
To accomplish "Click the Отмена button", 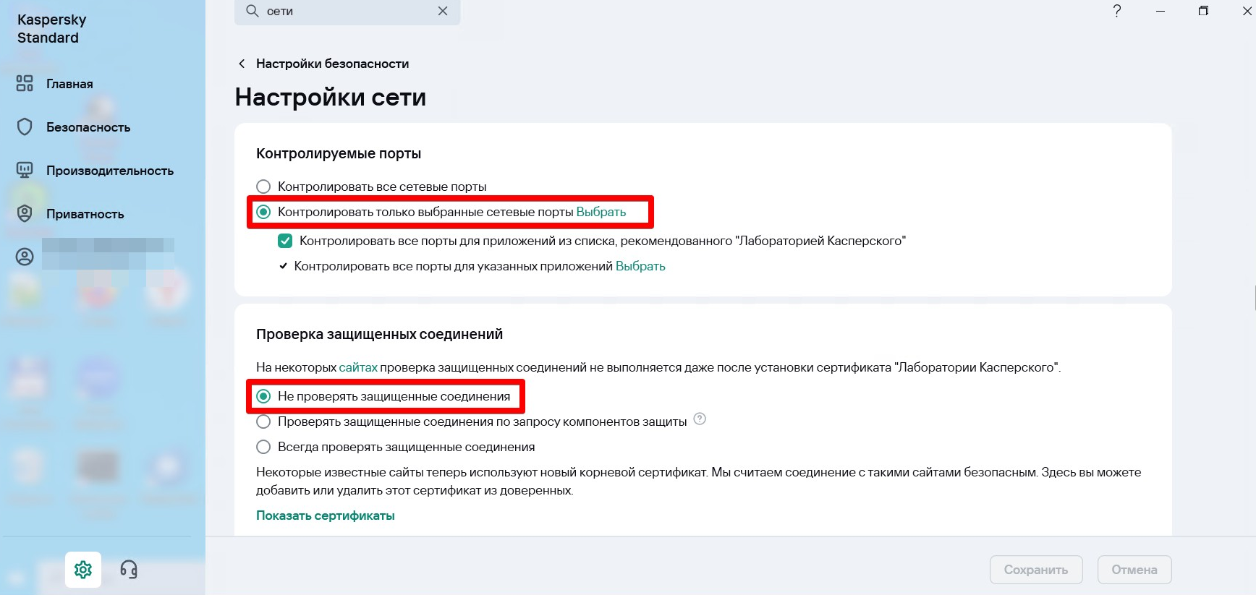I will pos(1134,570).
